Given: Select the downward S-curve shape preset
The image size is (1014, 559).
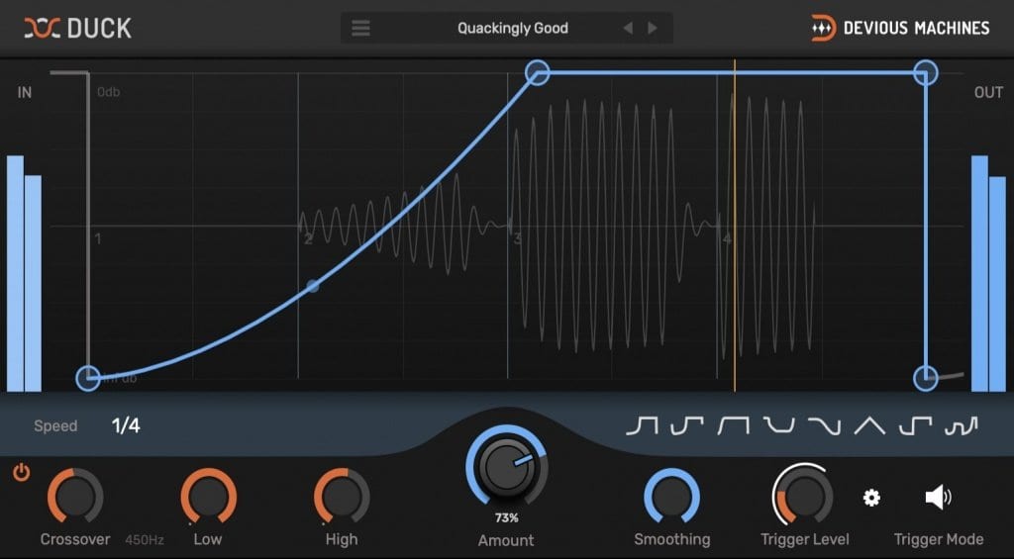Looking at the screenshot, I should click(824, 425).
